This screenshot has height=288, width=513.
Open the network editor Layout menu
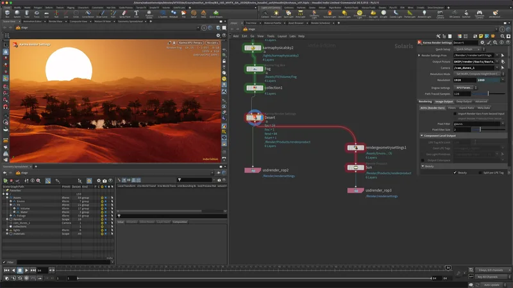282,36
